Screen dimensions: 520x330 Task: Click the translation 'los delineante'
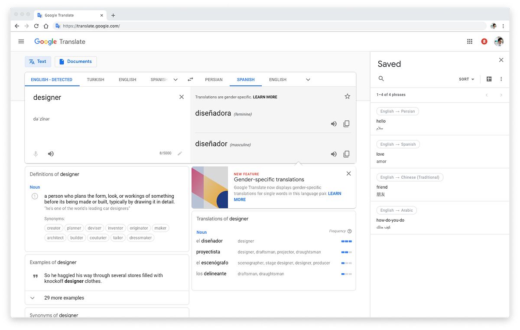pos(211,274)
